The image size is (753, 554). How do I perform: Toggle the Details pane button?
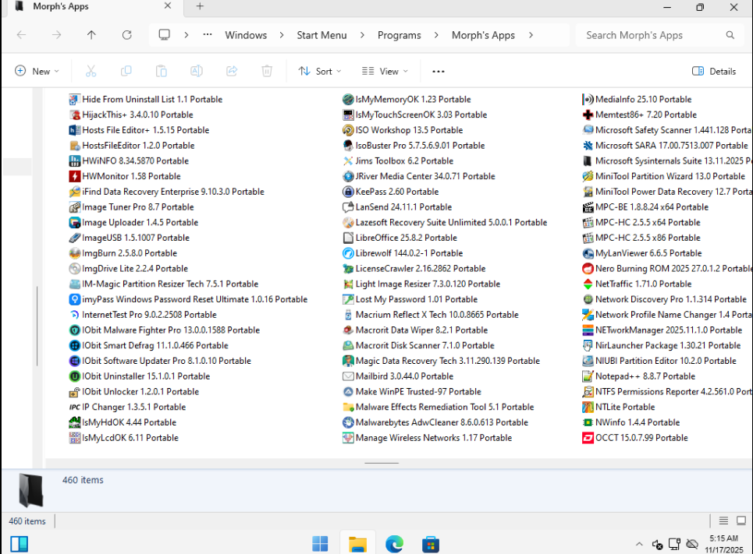point(714,71)
